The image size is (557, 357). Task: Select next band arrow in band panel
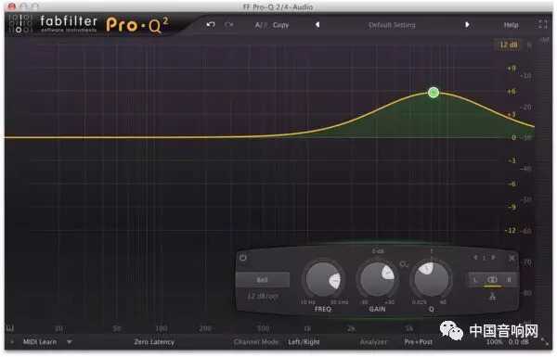click(493, 257)
